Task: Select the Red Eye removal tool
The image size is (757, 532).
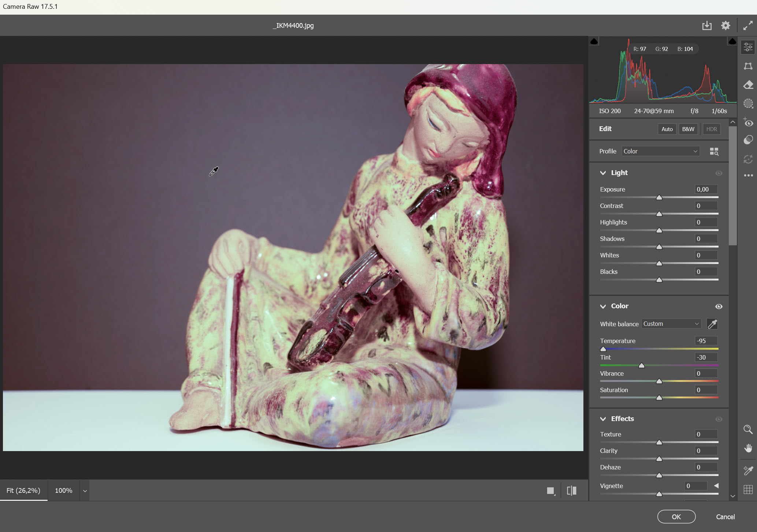Action: pyautogui.click(x=748, y=123)
